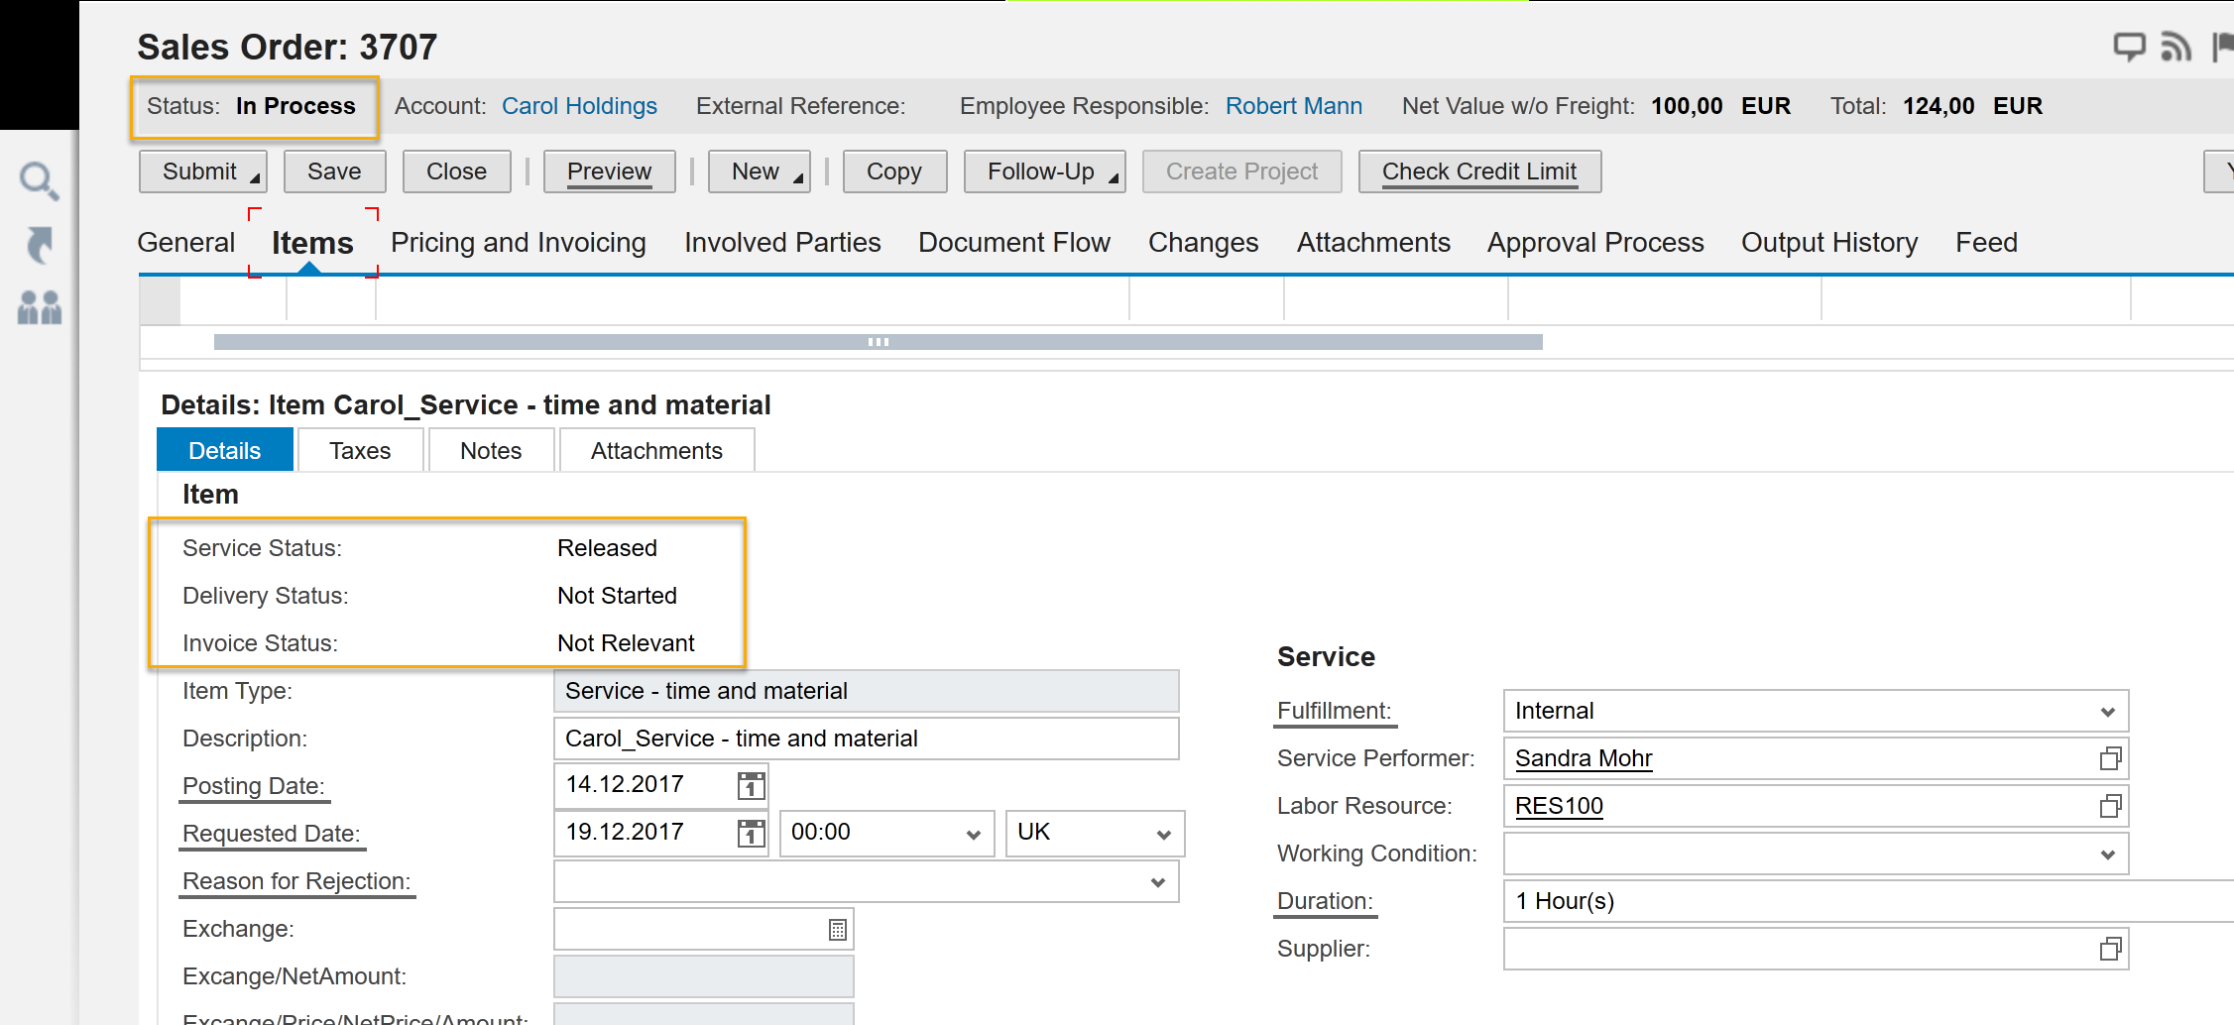2234x1025 pixels.
Task: Click the Net Value 100,00 amount
Action: point(1687,106)
